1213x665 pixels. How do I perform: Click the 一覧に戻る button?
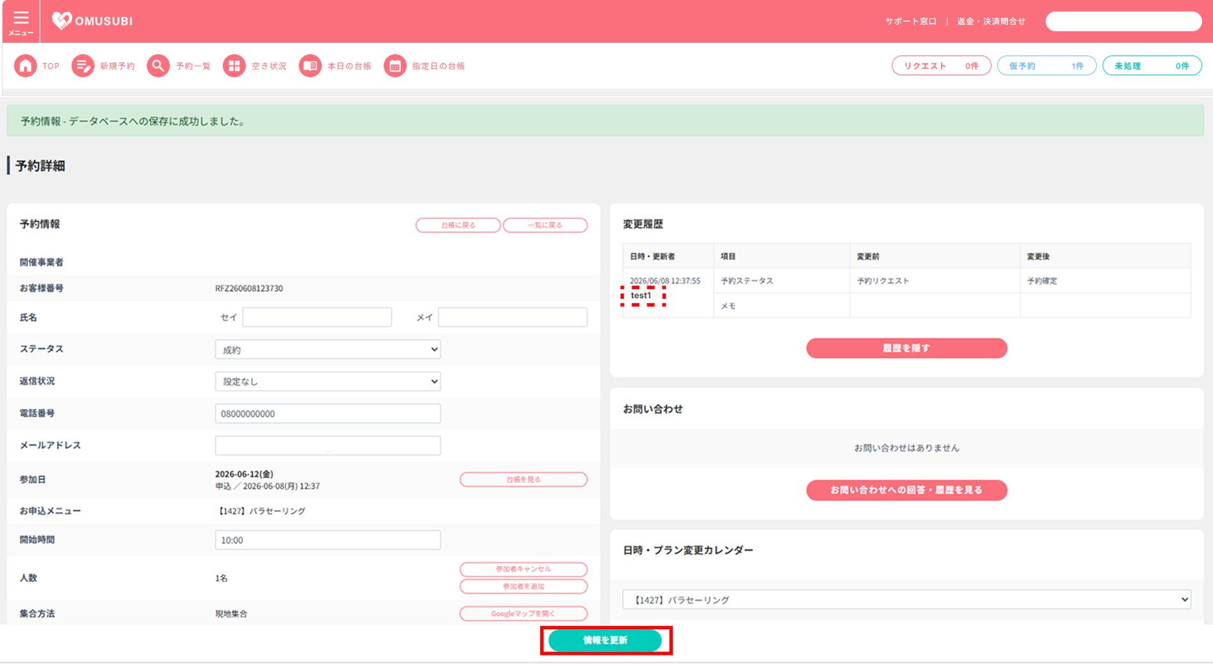(545, 225)
